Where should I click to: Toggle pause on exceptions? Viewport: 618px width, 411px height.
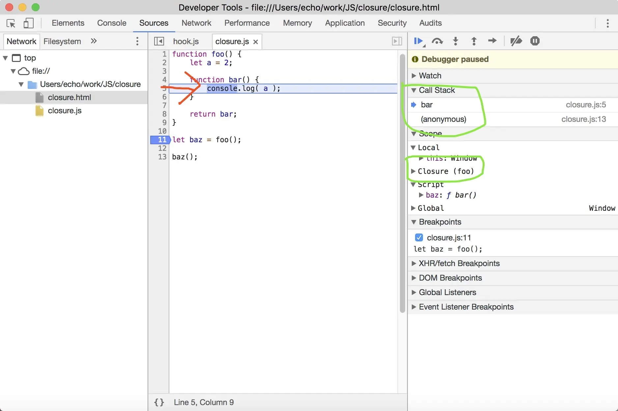(x=535, y=41)
